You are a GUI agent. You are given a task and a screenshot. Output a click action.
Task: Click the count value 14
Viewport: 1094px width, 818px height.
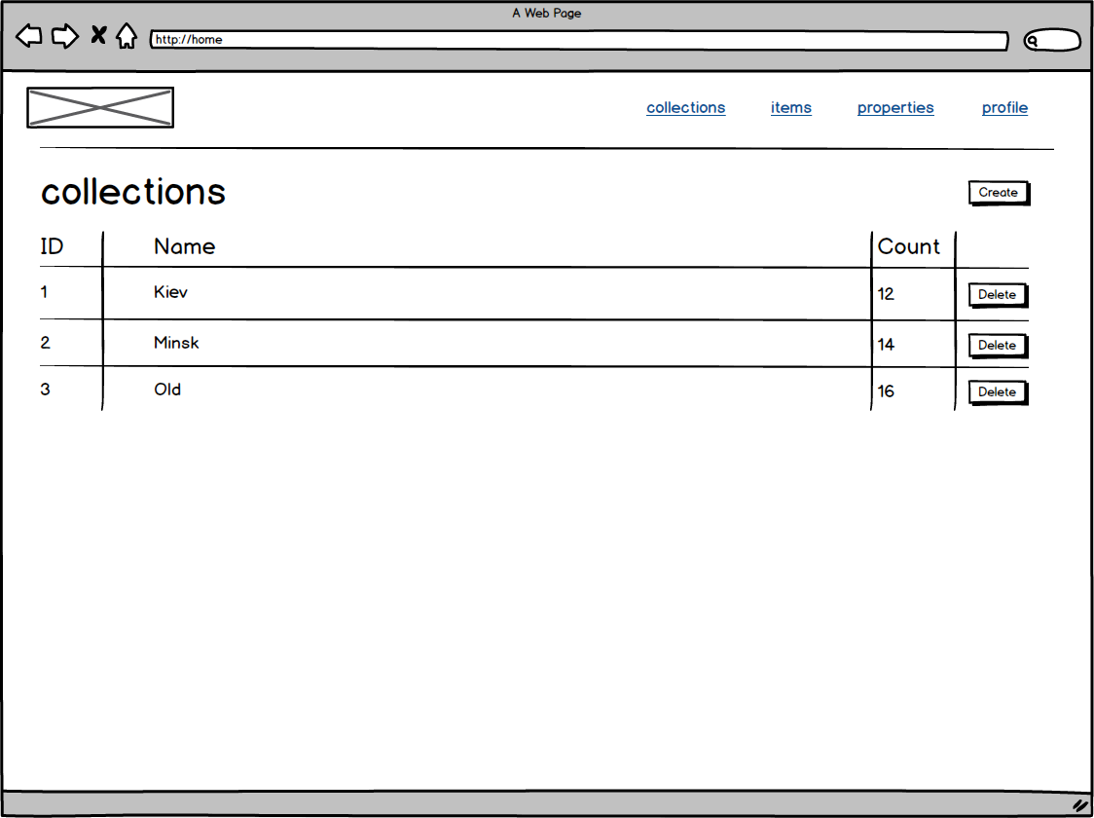(886, 345)
